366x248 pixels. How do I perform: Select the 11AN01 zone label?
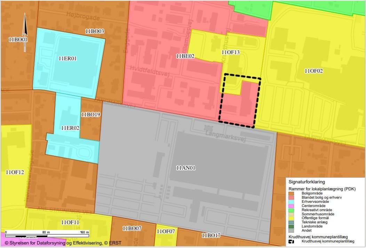[185, 168]
